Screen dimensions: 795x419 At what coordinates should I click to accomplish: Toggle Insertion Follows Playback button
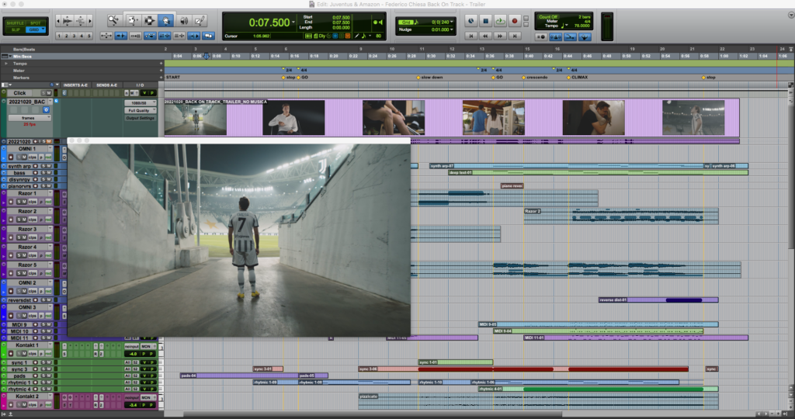tap(193, 36)
